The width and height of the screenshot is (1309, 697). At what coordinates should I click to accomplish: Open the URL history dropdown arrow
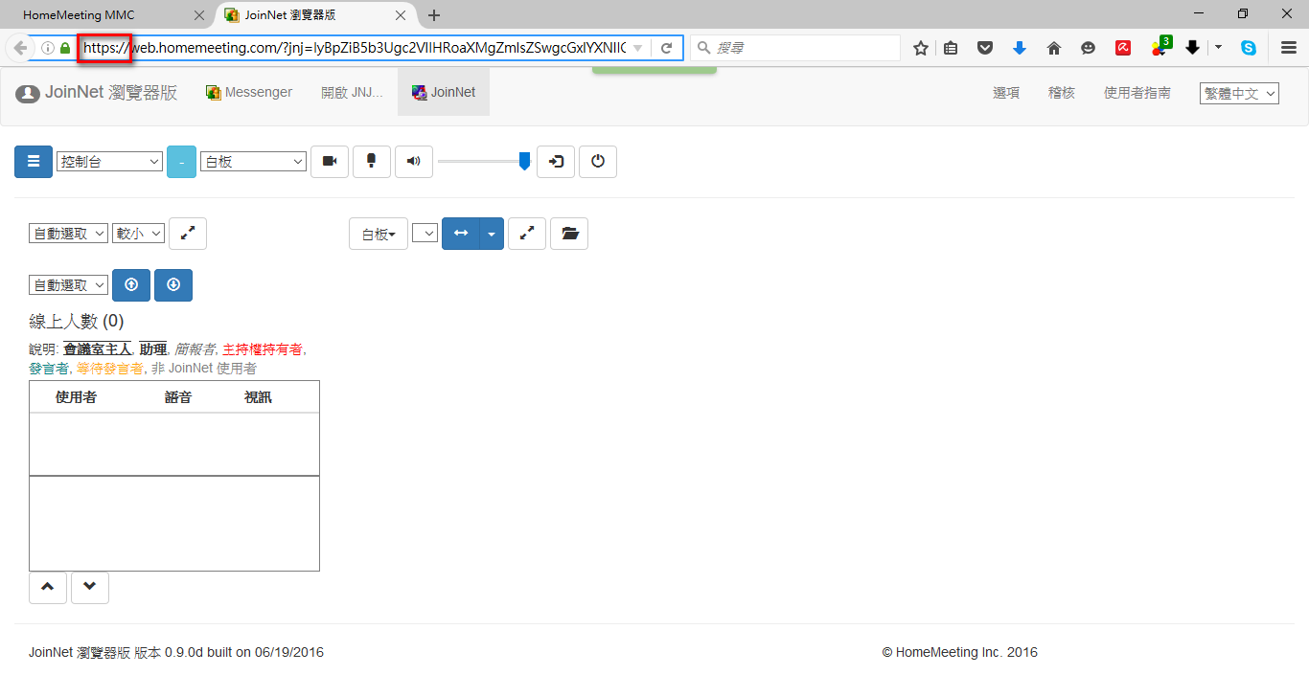638,48
